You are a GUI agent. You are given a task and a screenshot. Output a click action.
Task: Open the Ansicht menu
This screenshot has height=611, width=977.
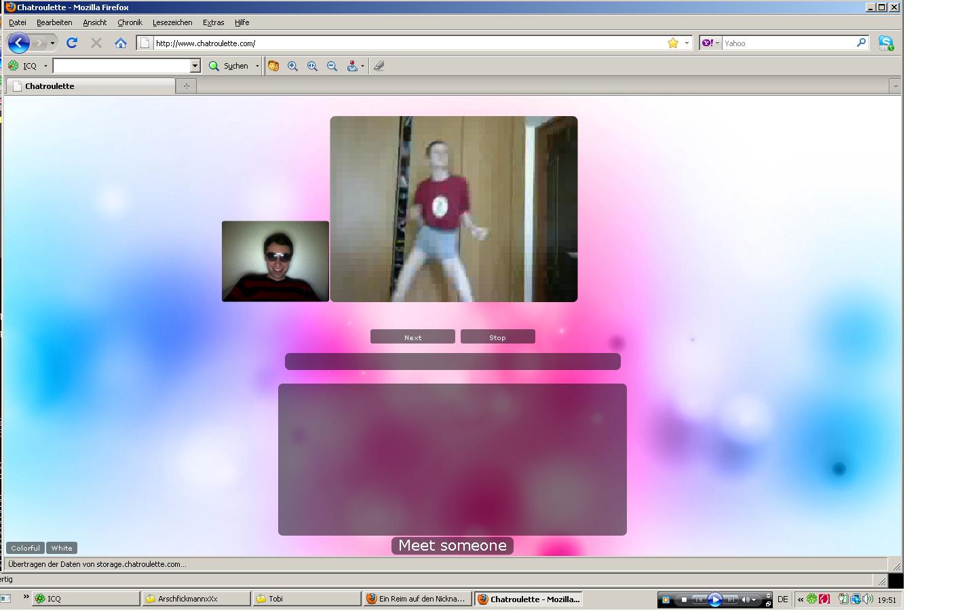(x=95, y=22)
